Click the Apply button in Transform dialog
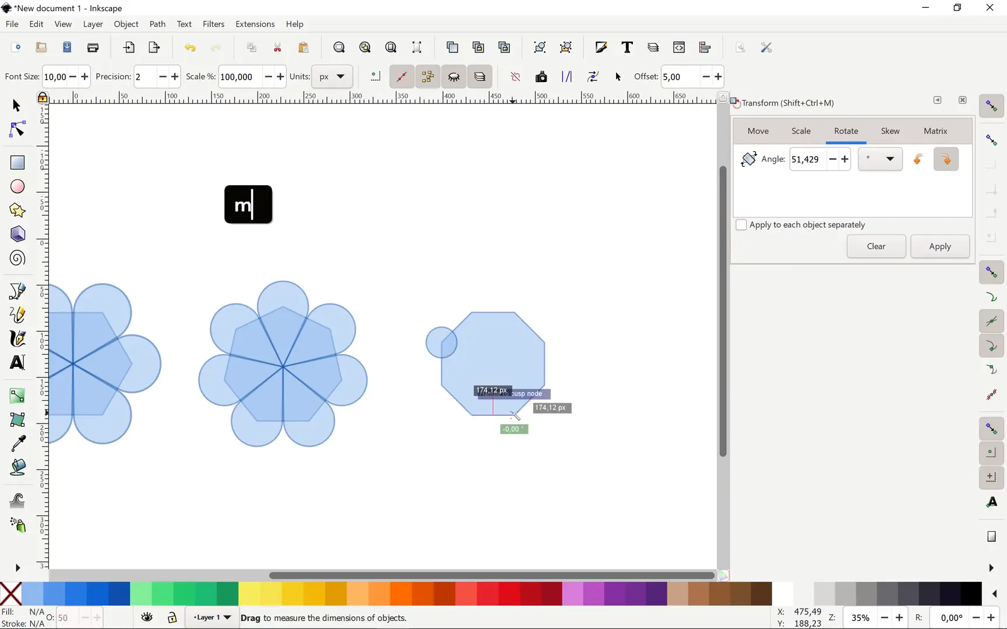This screenshot has height=629, width=1007. pos(939,246)
